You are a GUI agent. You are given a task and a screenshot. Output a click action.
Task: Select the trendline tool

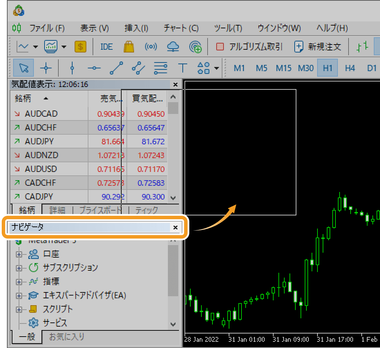click(x=116, y=68)
